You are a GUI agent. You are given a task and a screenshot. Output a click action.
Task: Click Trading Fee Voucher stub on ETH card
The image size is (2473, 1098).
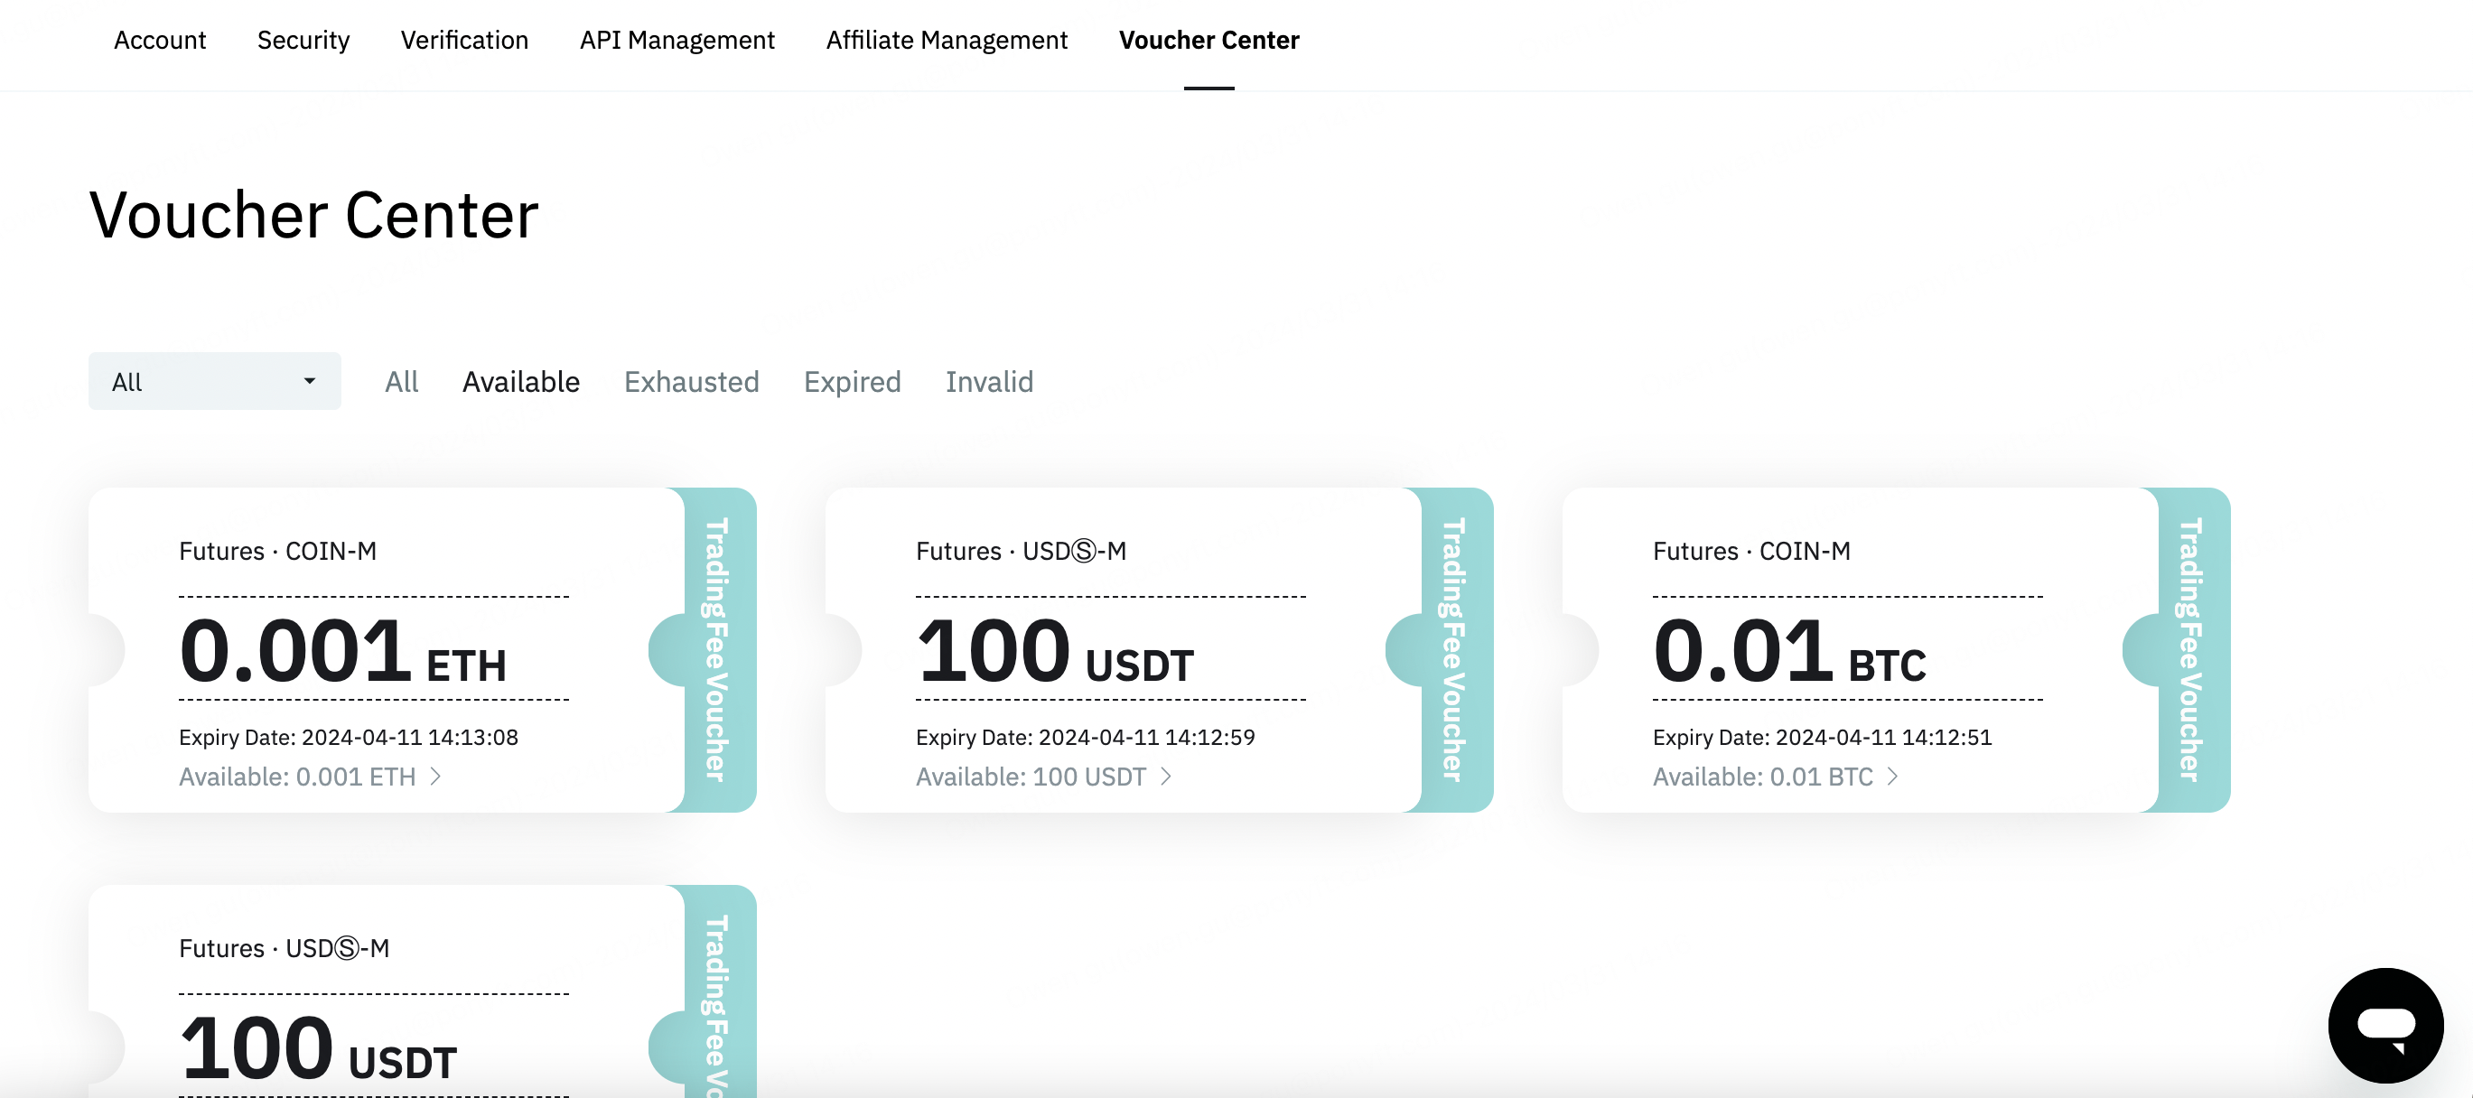click(717, 650)
